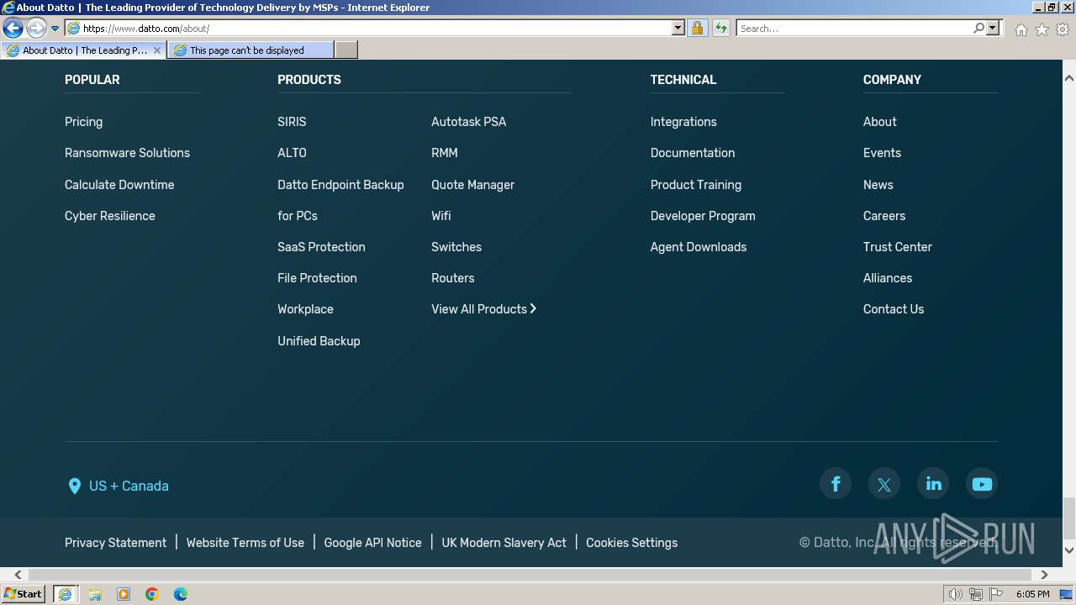Click the network tray icon

pyautogui.click(x=976, y=594)
